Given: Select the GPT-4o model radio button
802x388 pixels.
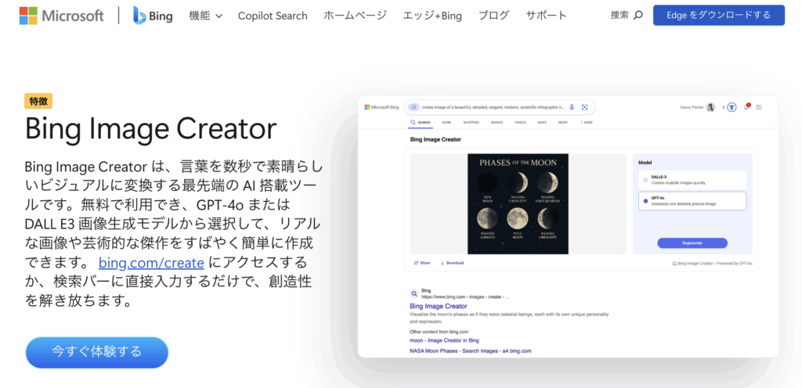Looking at the screenshot, I should tap(645, 200).
